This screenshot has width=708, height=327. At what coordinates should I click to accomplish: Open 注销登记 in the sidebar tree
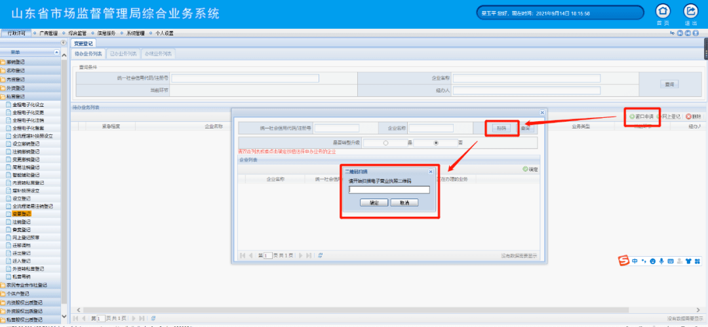[22, 222]
